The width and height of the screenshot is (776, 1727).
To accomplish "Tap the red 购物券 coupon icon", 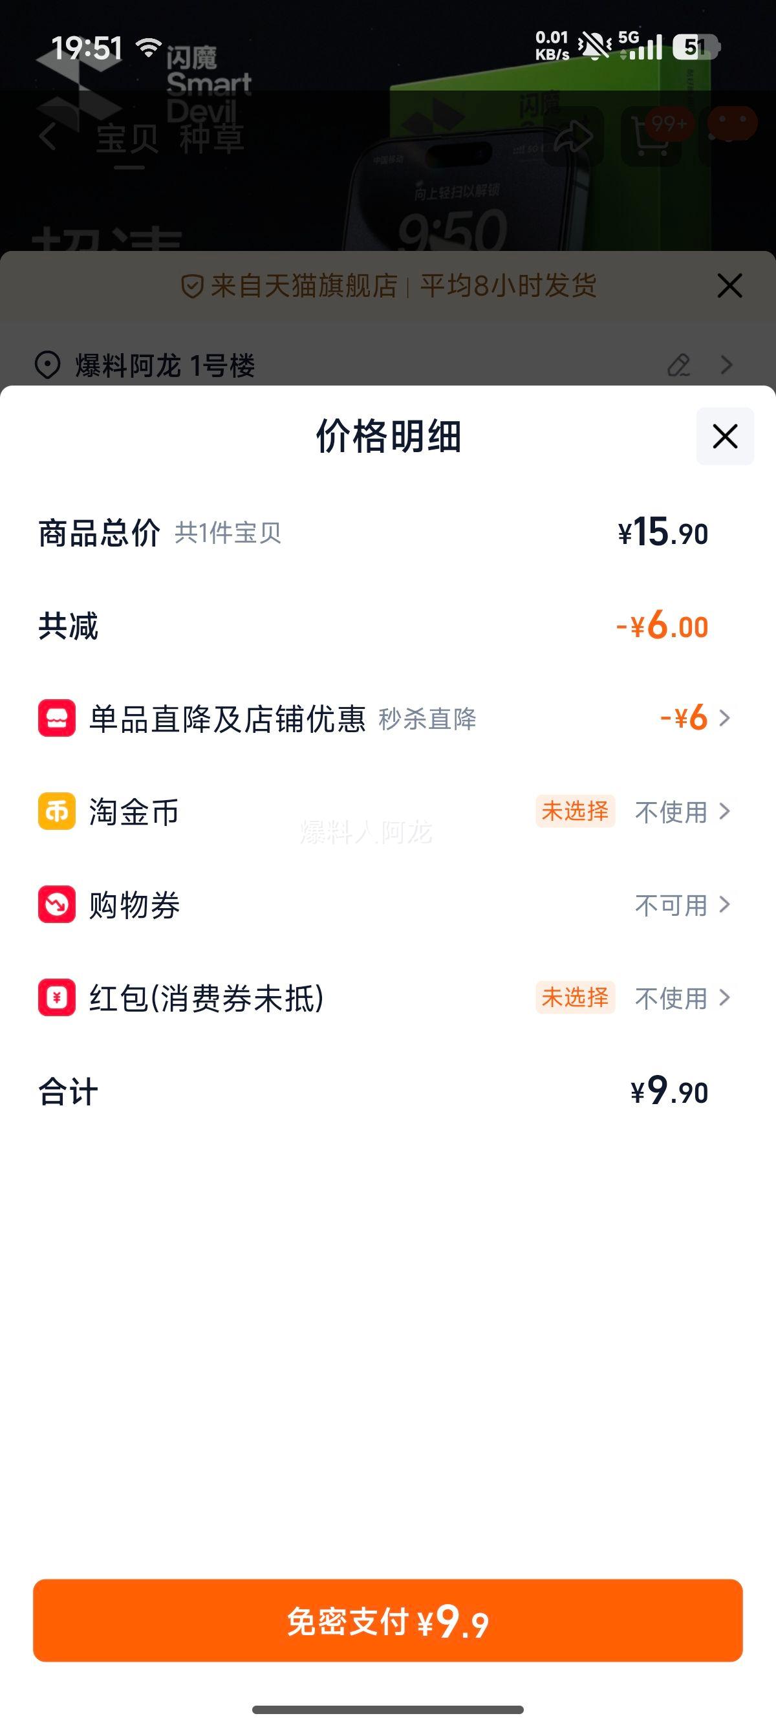I will click(x=57, y=904).
